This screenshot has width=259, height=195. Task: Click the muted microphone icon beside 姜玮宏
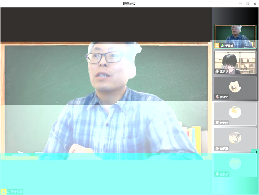coord(217,97)
